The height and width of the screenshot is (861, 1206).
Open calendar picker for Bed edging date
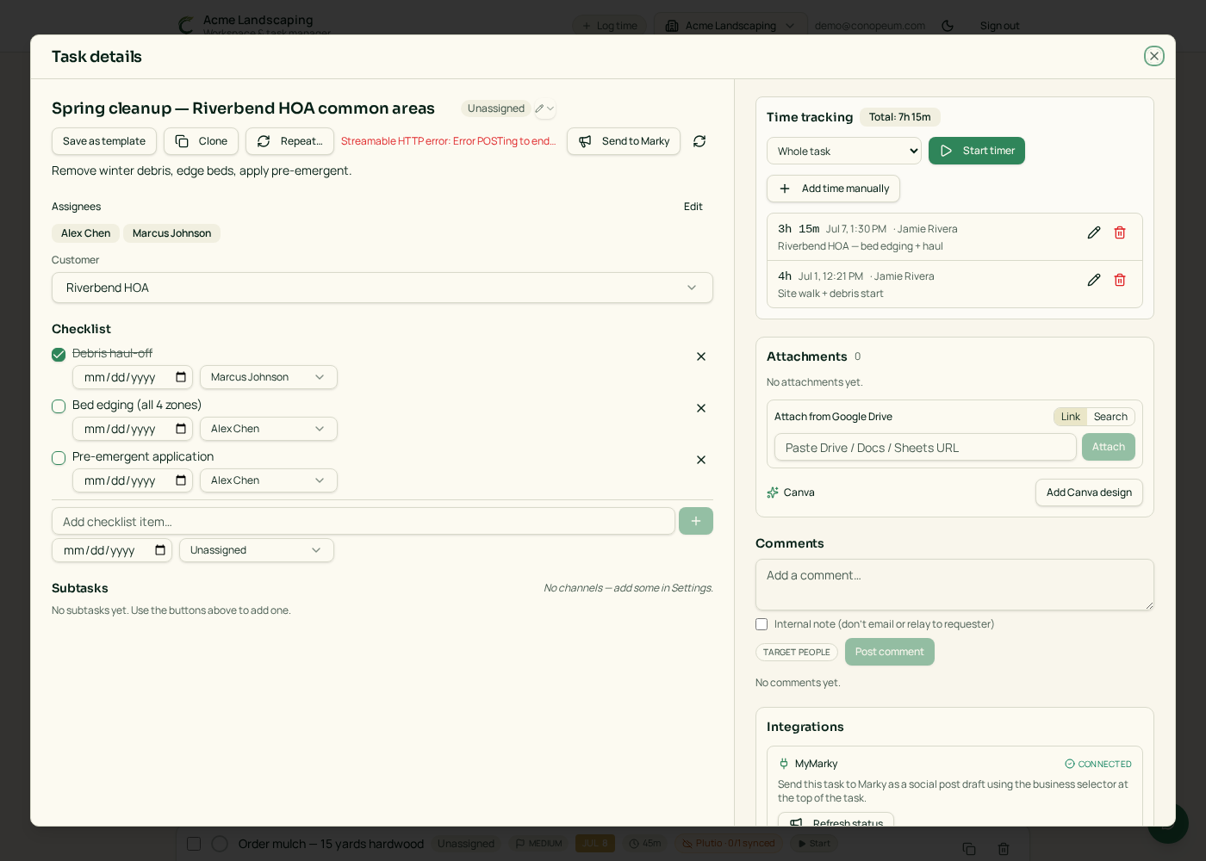(181, 429)
